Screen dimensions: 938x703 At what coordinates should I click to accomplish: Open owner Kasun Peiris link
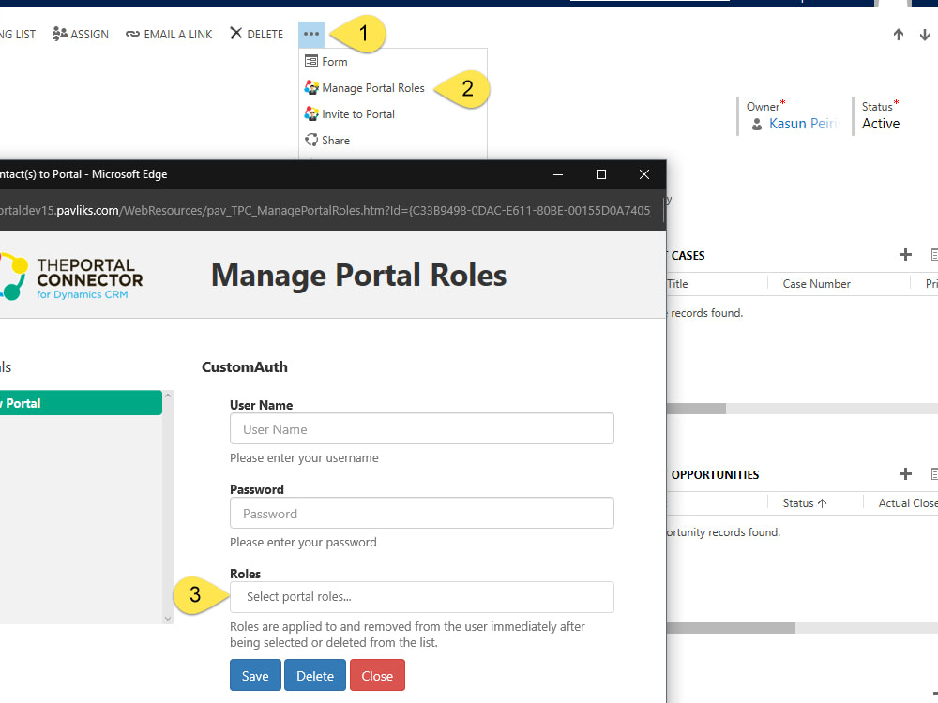[803, 124]
